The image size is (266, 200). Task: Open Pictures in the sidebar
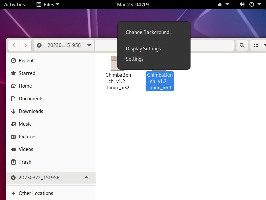pyautogui.click(x=51, y=137)
